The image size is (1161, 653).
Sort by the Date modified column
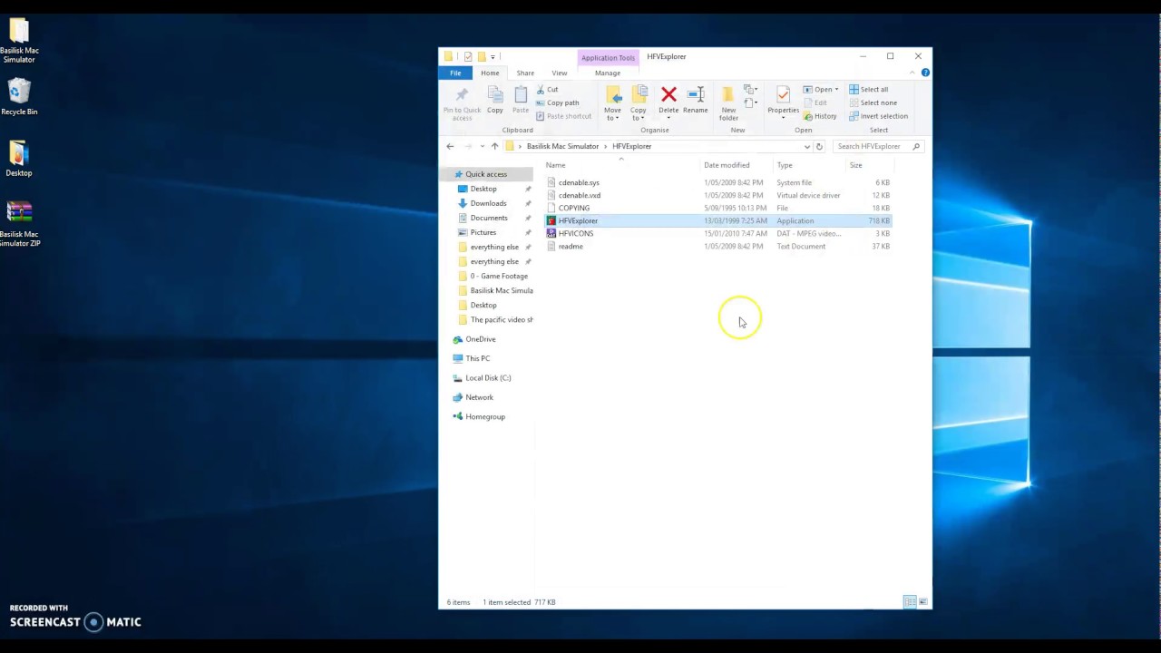(727, 165)
